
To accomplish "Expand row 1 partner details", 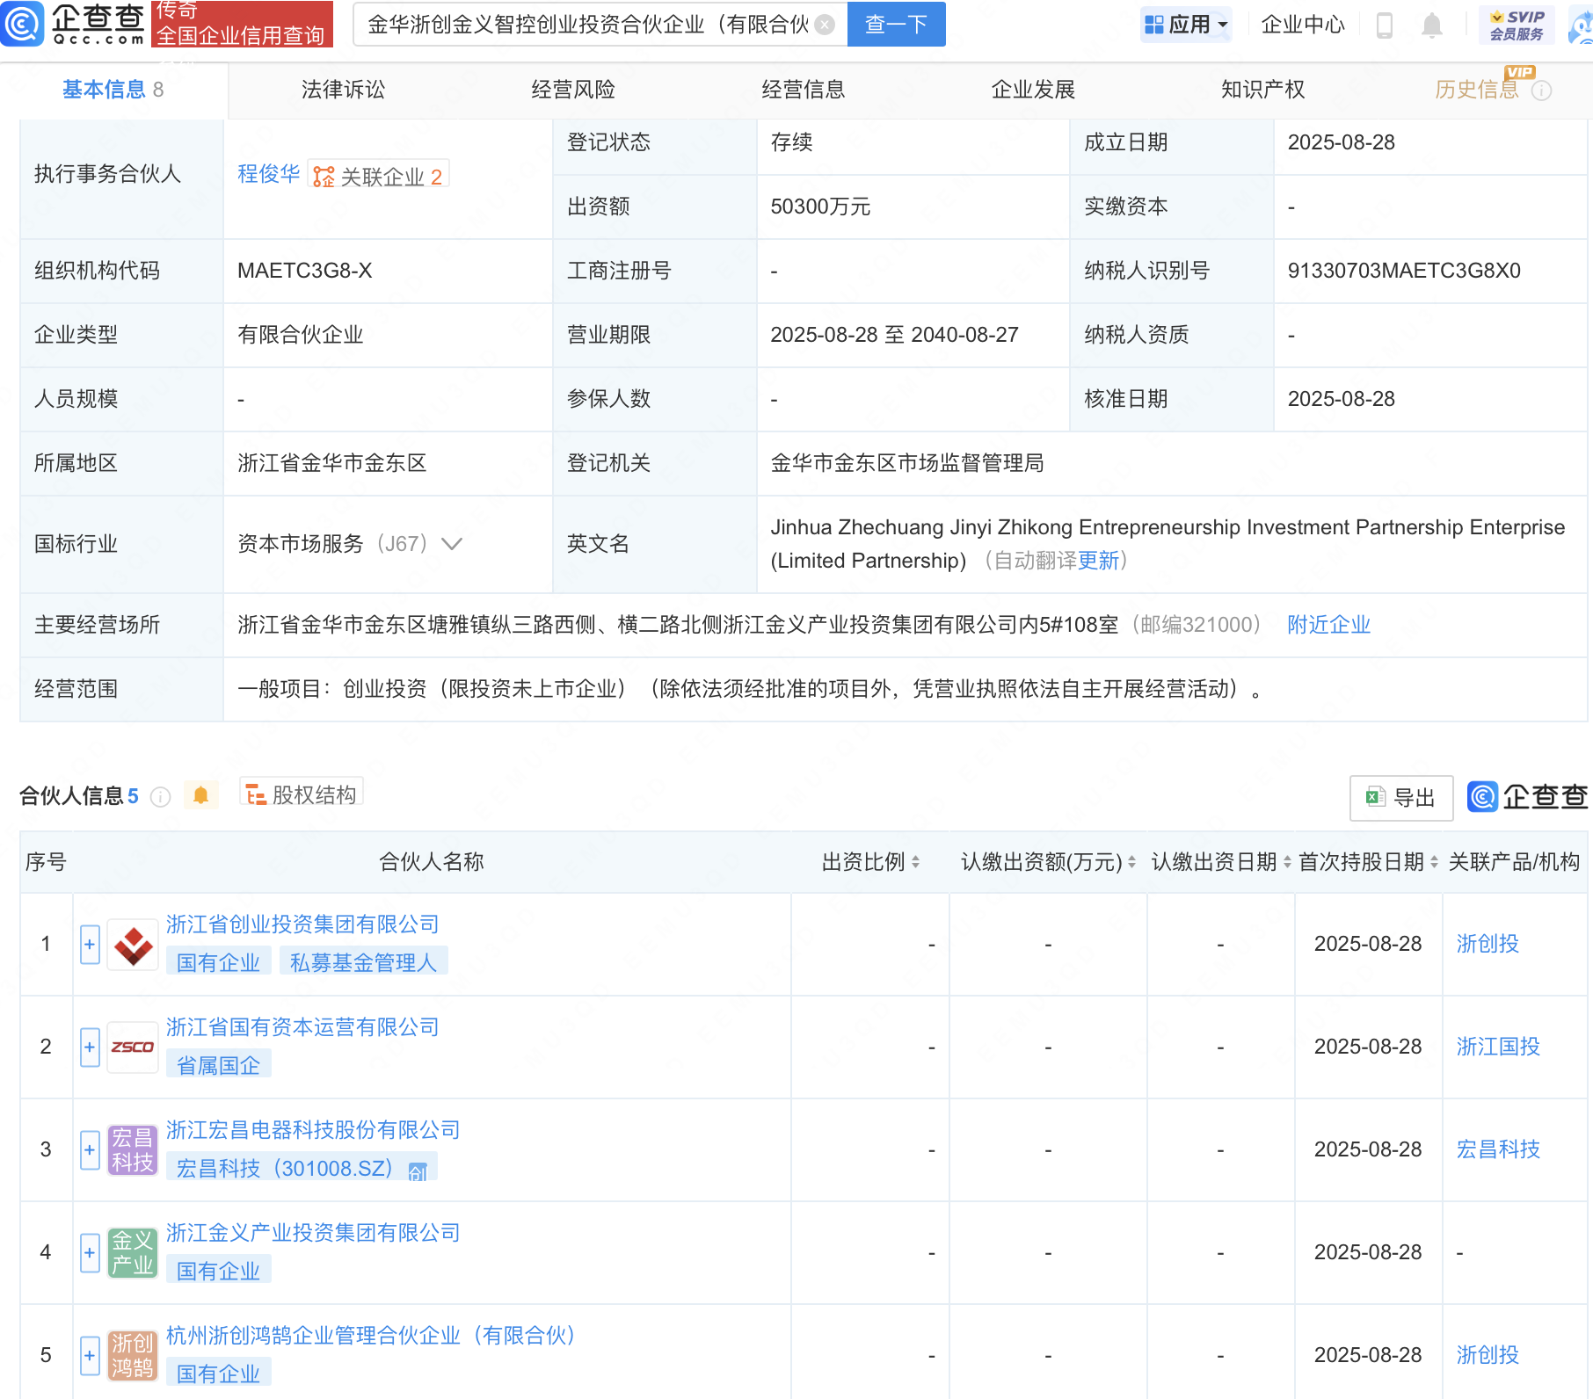I will tap(90, 945).
